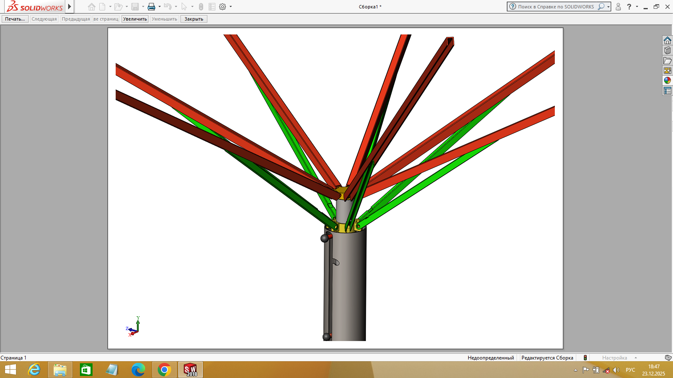Screen dimensions: 673x378
Task: Open the File Explorer task pane tab
Action: click(668, 60)
